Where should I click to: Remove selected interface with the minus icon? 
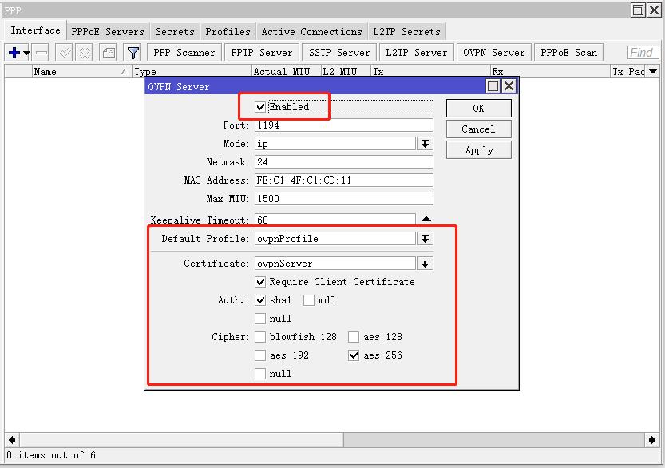(40, 53)
